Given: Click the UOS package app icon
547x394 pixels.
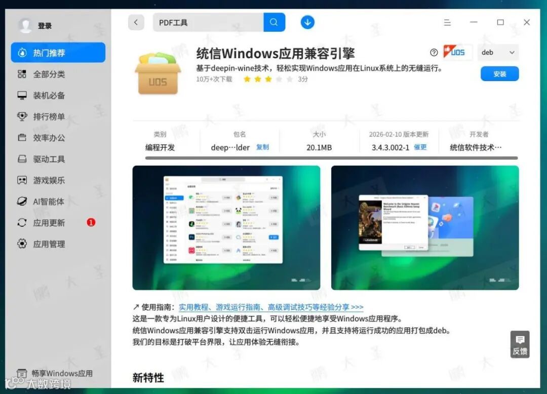Looking at the screenshot, I should click(158, 73).
